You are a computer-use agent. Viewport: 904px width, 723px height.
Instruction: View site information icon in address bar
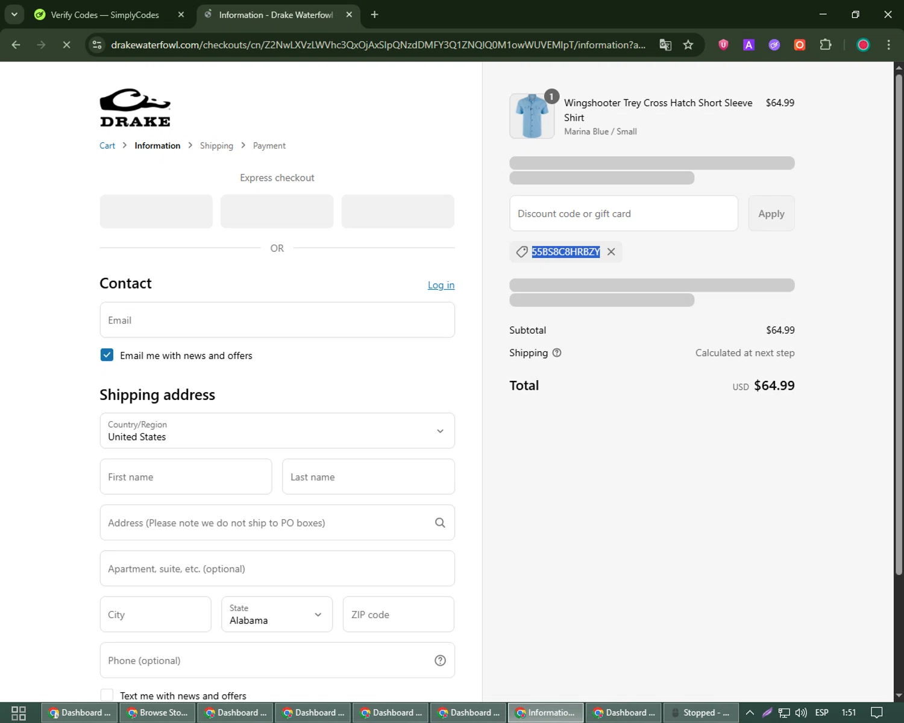pos(96,45)
